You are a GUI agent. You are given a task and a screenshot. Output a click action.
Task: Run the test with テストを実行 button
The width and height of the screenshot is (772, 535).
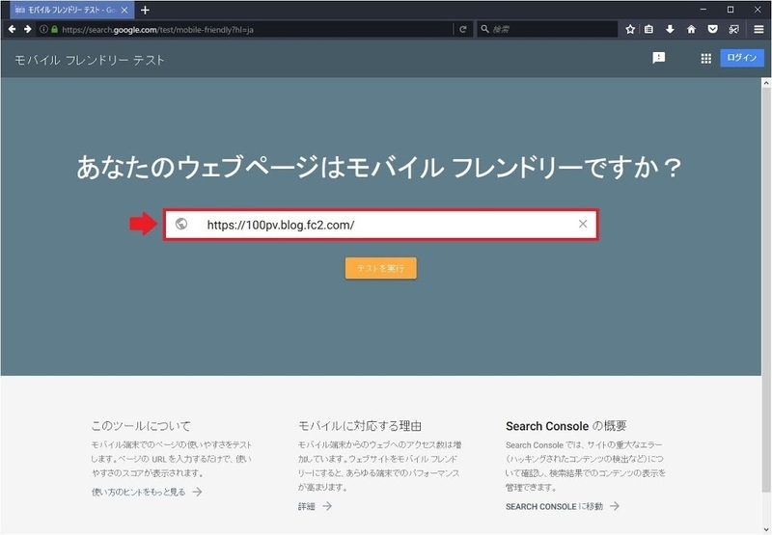[380, 268]
